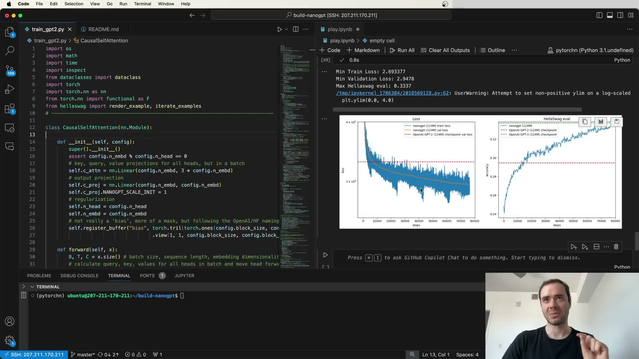Click the output horizontal scrollbar
This screenshot has height=359, width=639.
[x=457, y=110]
